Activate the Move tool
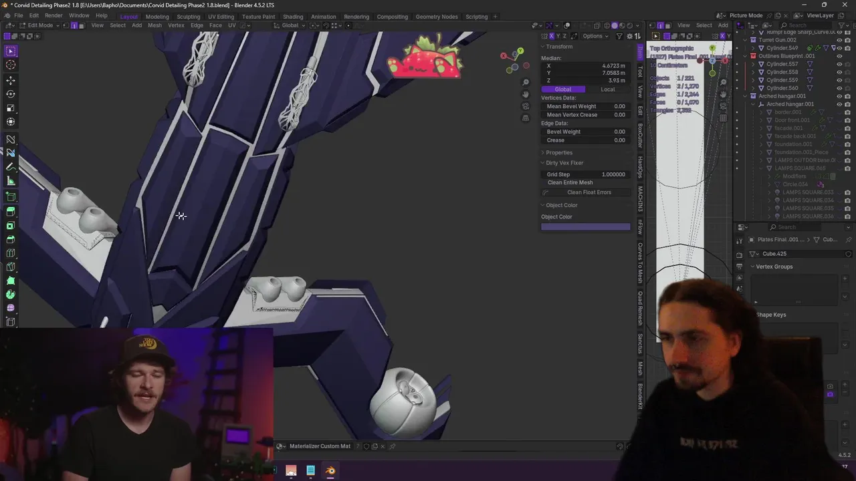 pos(11,80)
